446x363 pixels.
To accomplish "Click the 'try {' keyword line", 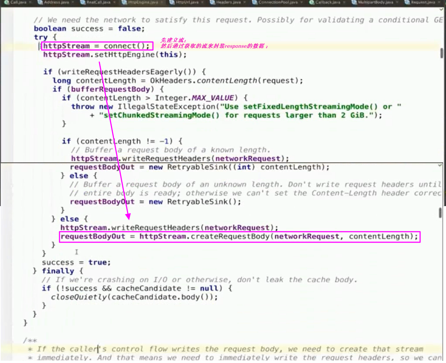I will pos(45,37).
